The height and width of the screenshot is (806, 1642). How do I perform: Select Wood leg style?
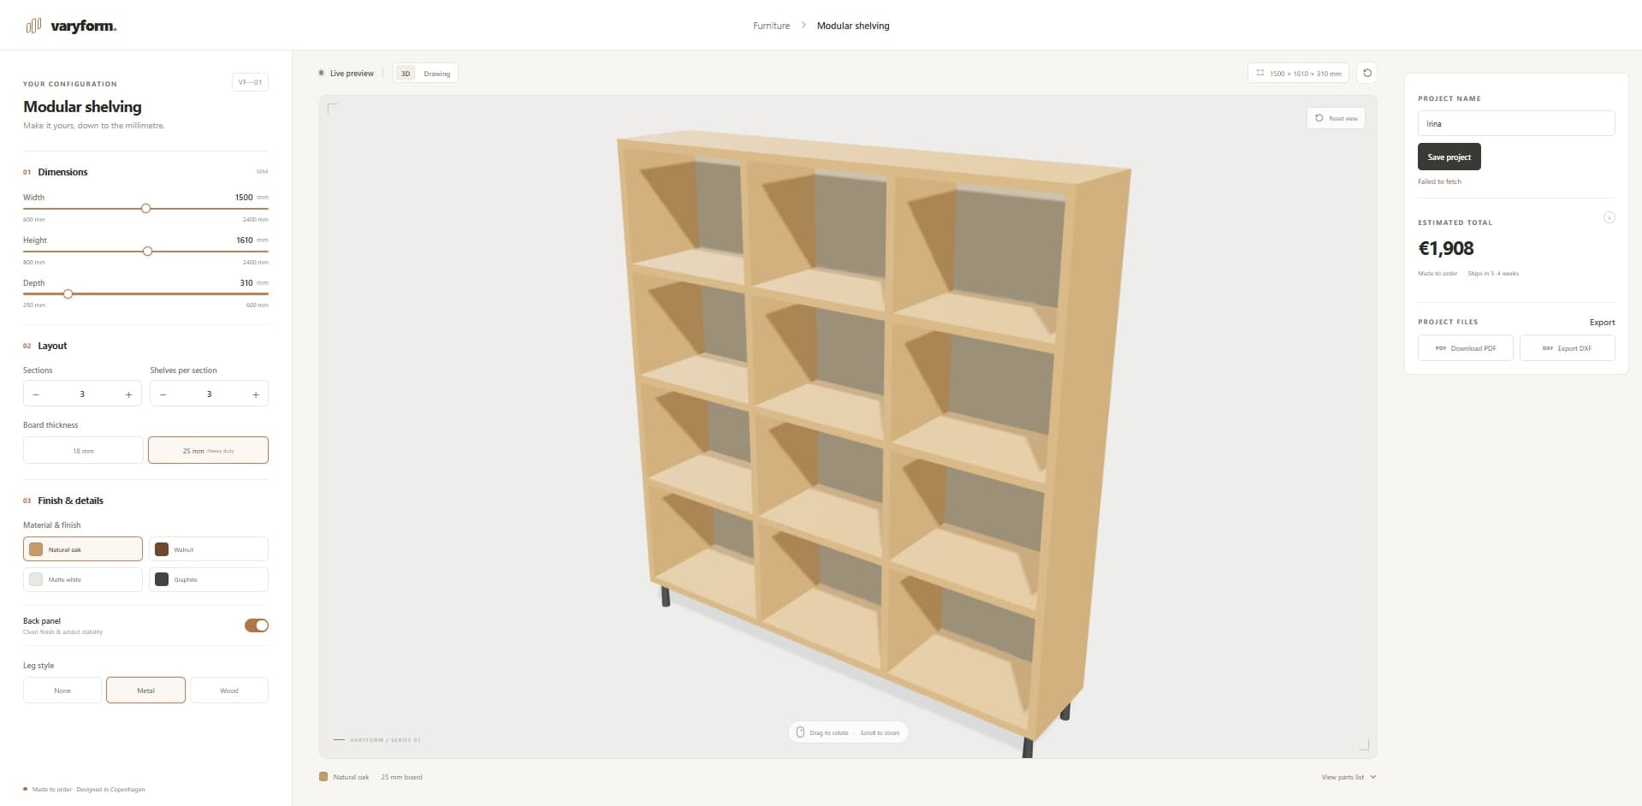(229, 690)
